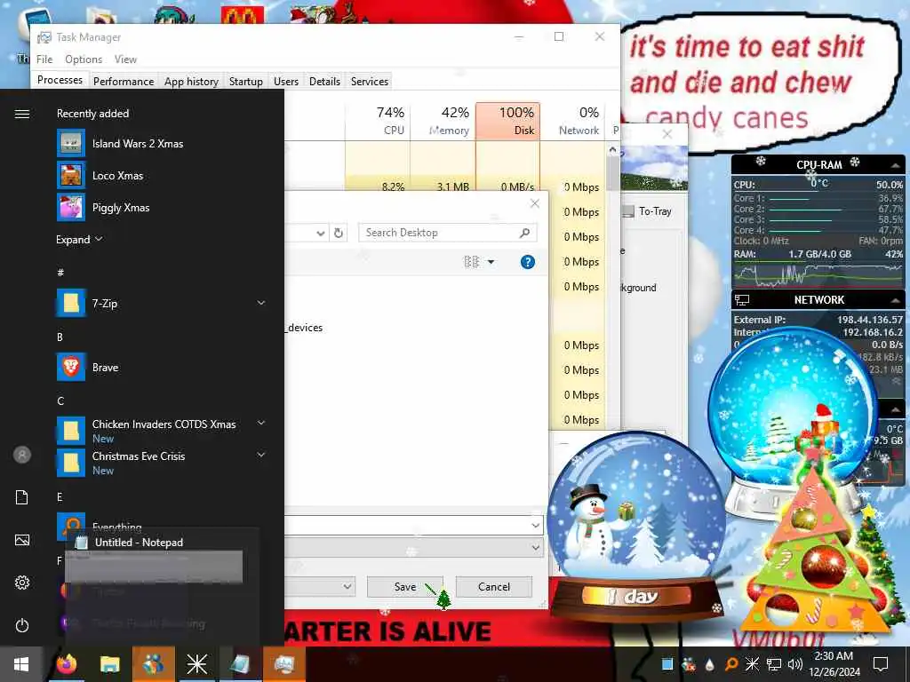
Task: Open the volume tray icon
Action: [x=795, y=664]
